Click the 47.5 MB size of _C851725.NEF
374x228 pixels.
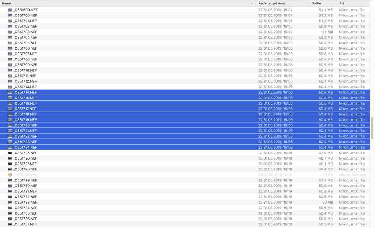(325, 153)
